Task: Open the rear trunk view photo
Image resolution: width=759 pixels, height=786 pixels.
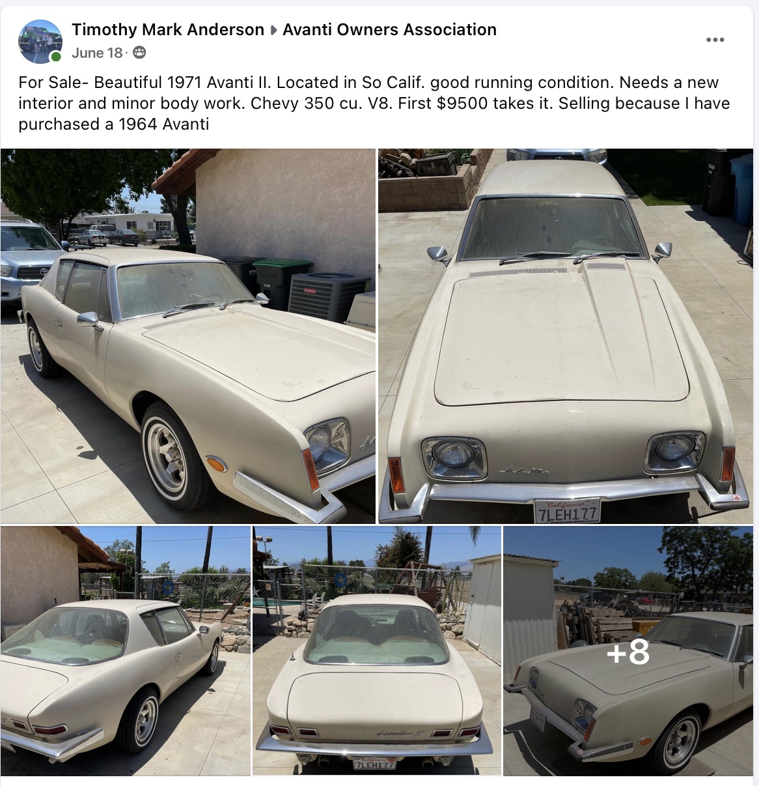Action: click(377, 651)
